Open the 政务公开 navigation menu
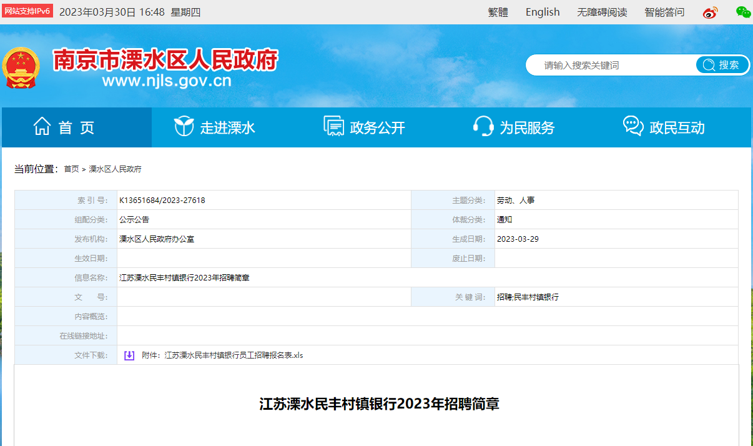This screenshot has width=753, height=446. (377, 128)
